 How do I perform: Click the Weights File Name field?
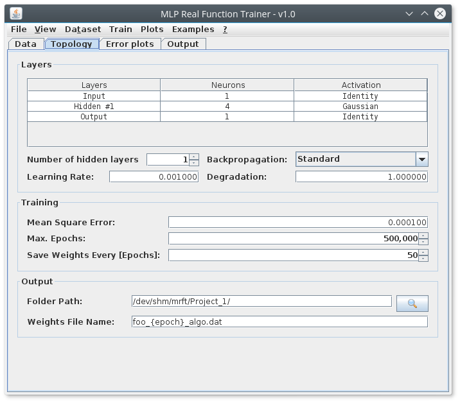tap(279, 322)
